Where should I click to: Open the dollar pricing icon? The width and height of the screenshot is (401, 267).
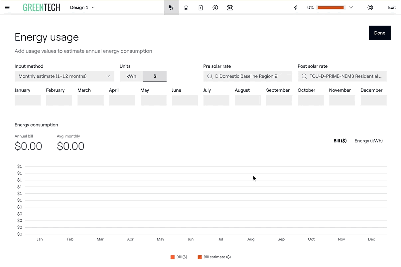(x=215, y=7)
